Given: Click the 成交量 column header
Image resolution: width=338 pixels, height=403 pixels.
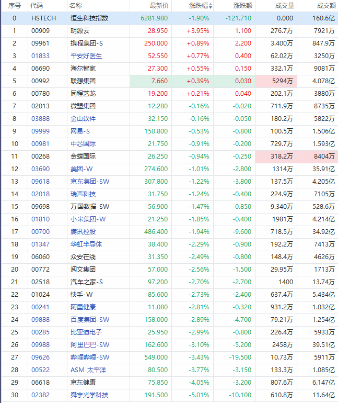Looking at the screenshot, I should click(x=284, y=6).
